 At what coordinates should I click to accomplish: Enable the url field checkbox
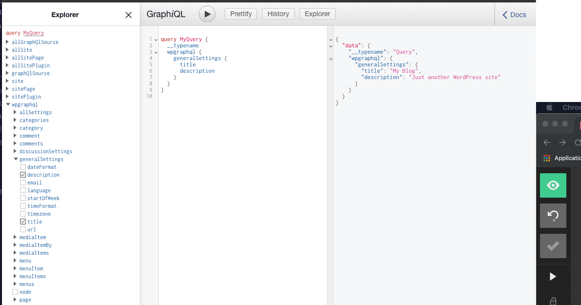pos(23,229)
